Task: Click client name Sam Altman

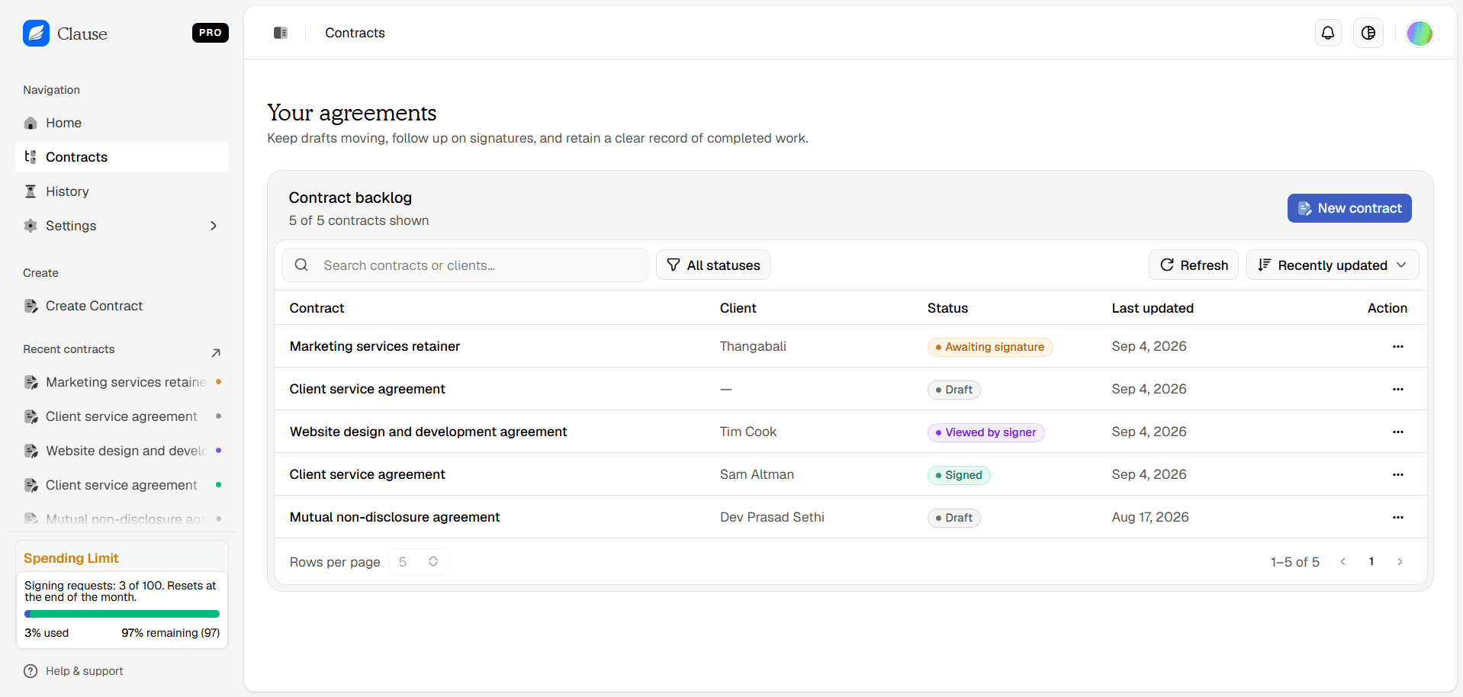Action: pos(757,474)
